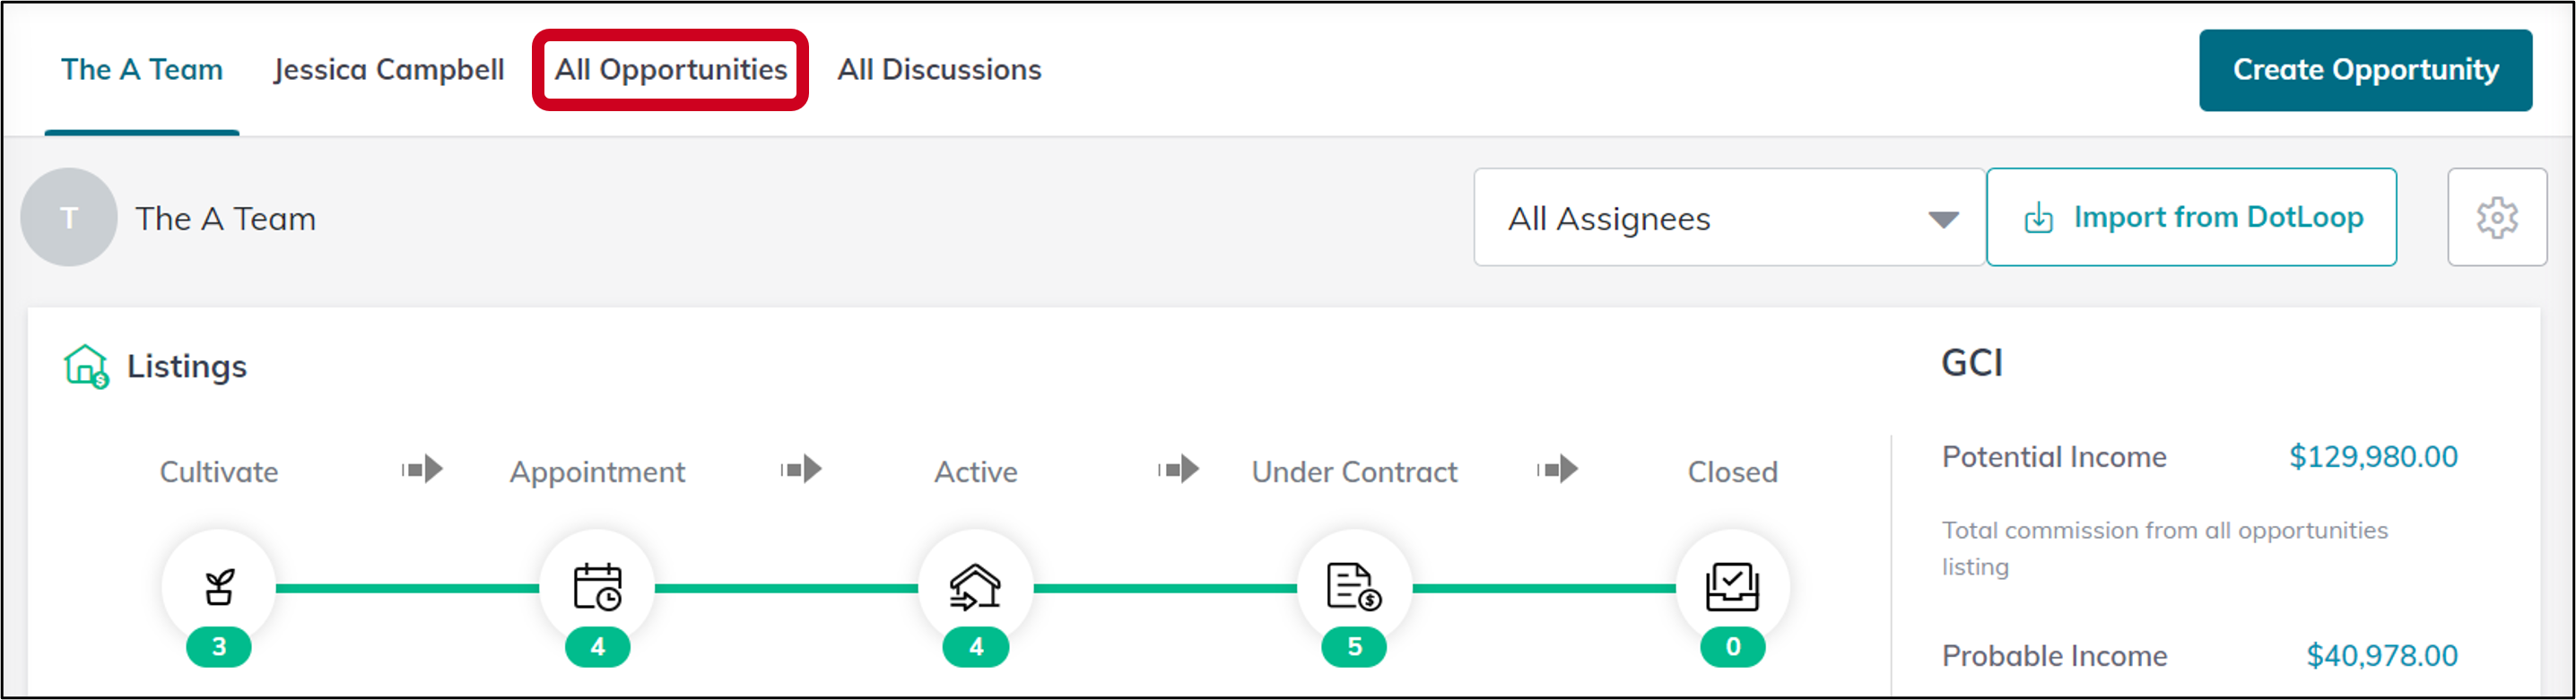Click the Listings house icon
Viewport: 2576px width, 700px height.
(86, 367)
